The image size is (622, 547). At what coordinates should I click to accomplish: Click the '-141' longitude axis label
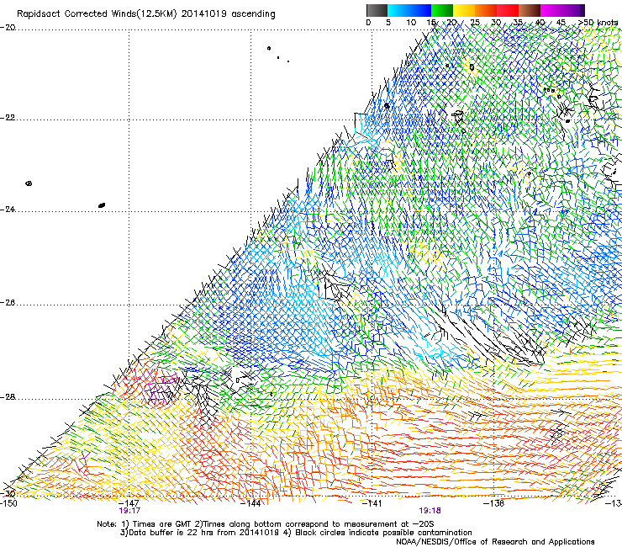372,503
